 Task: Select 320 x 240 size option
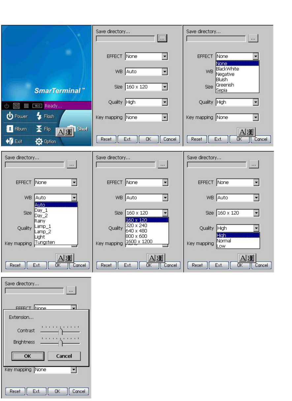point(147,225)
